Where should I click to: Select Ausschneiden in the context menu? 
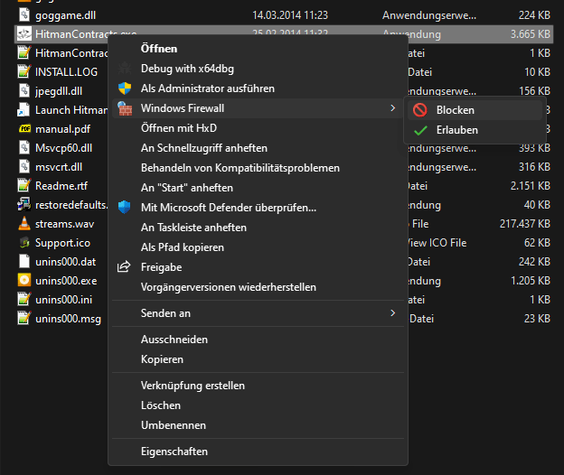click(258, 340)
